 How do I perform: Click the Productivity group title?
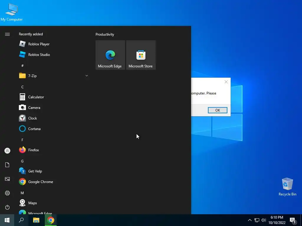pos(105,34)
